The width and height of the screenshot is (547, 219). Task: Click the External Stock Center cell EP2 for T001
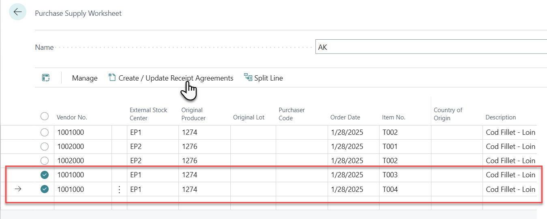click(135, 147)
